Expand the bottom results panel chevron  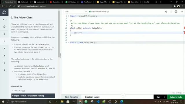click(x=123, y=95)
